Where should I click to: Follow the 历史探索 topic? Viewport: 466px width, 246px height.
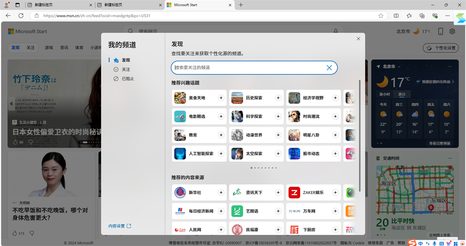click(x=278, y=98)
